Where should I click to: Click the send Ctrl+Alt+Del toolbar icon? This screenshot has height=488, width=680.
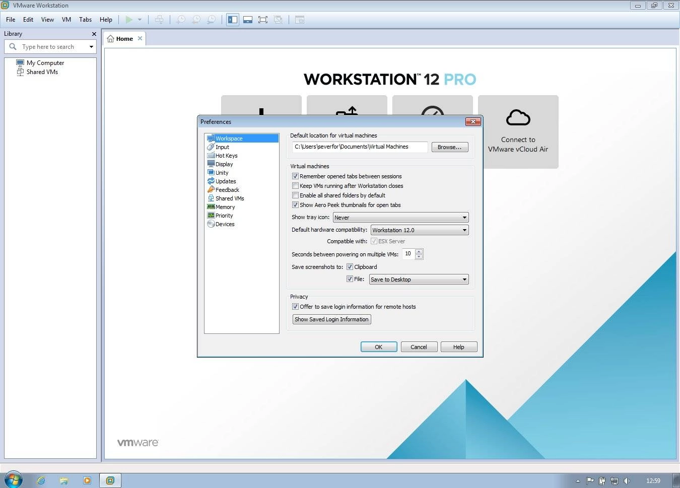coord(159,20)
